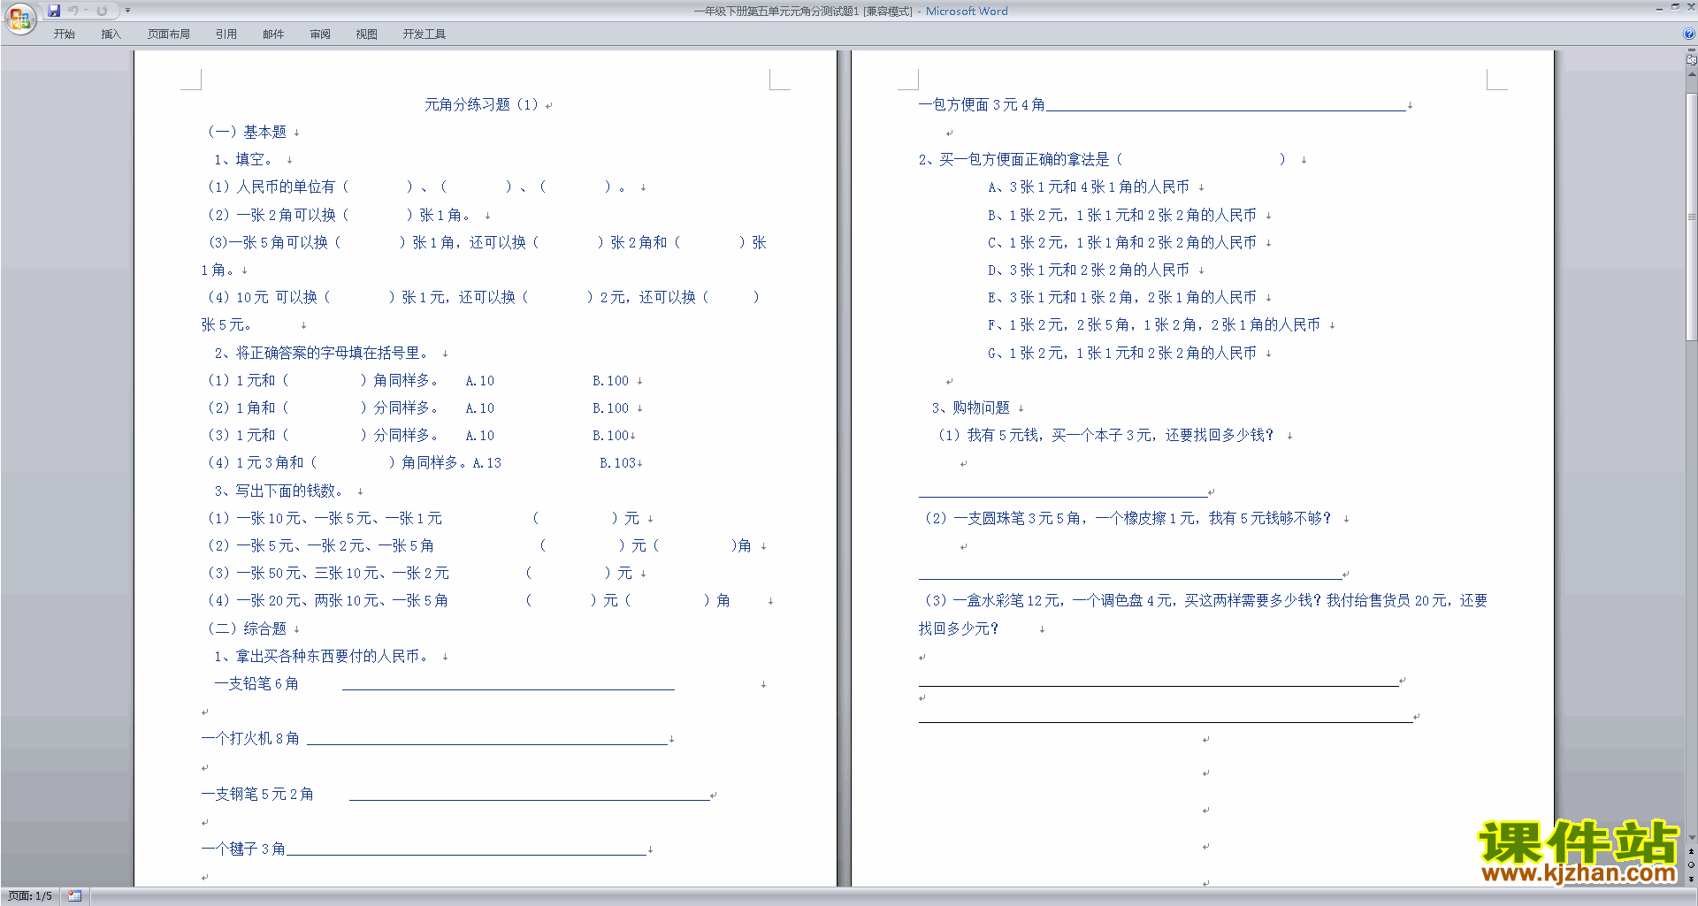Click the heading 2、将正确答案的字母填在括号里。
Image resolution: width=1698 pixels, height=906 pixels.
321,353
